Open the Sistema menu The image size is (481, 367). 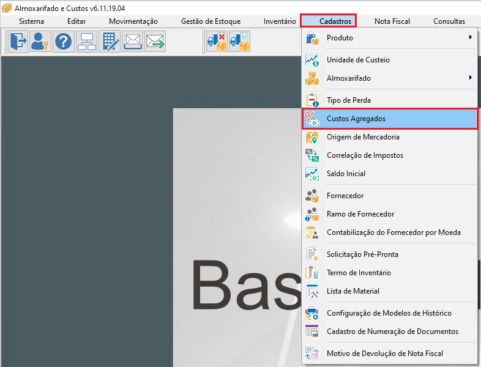(31, 21)
